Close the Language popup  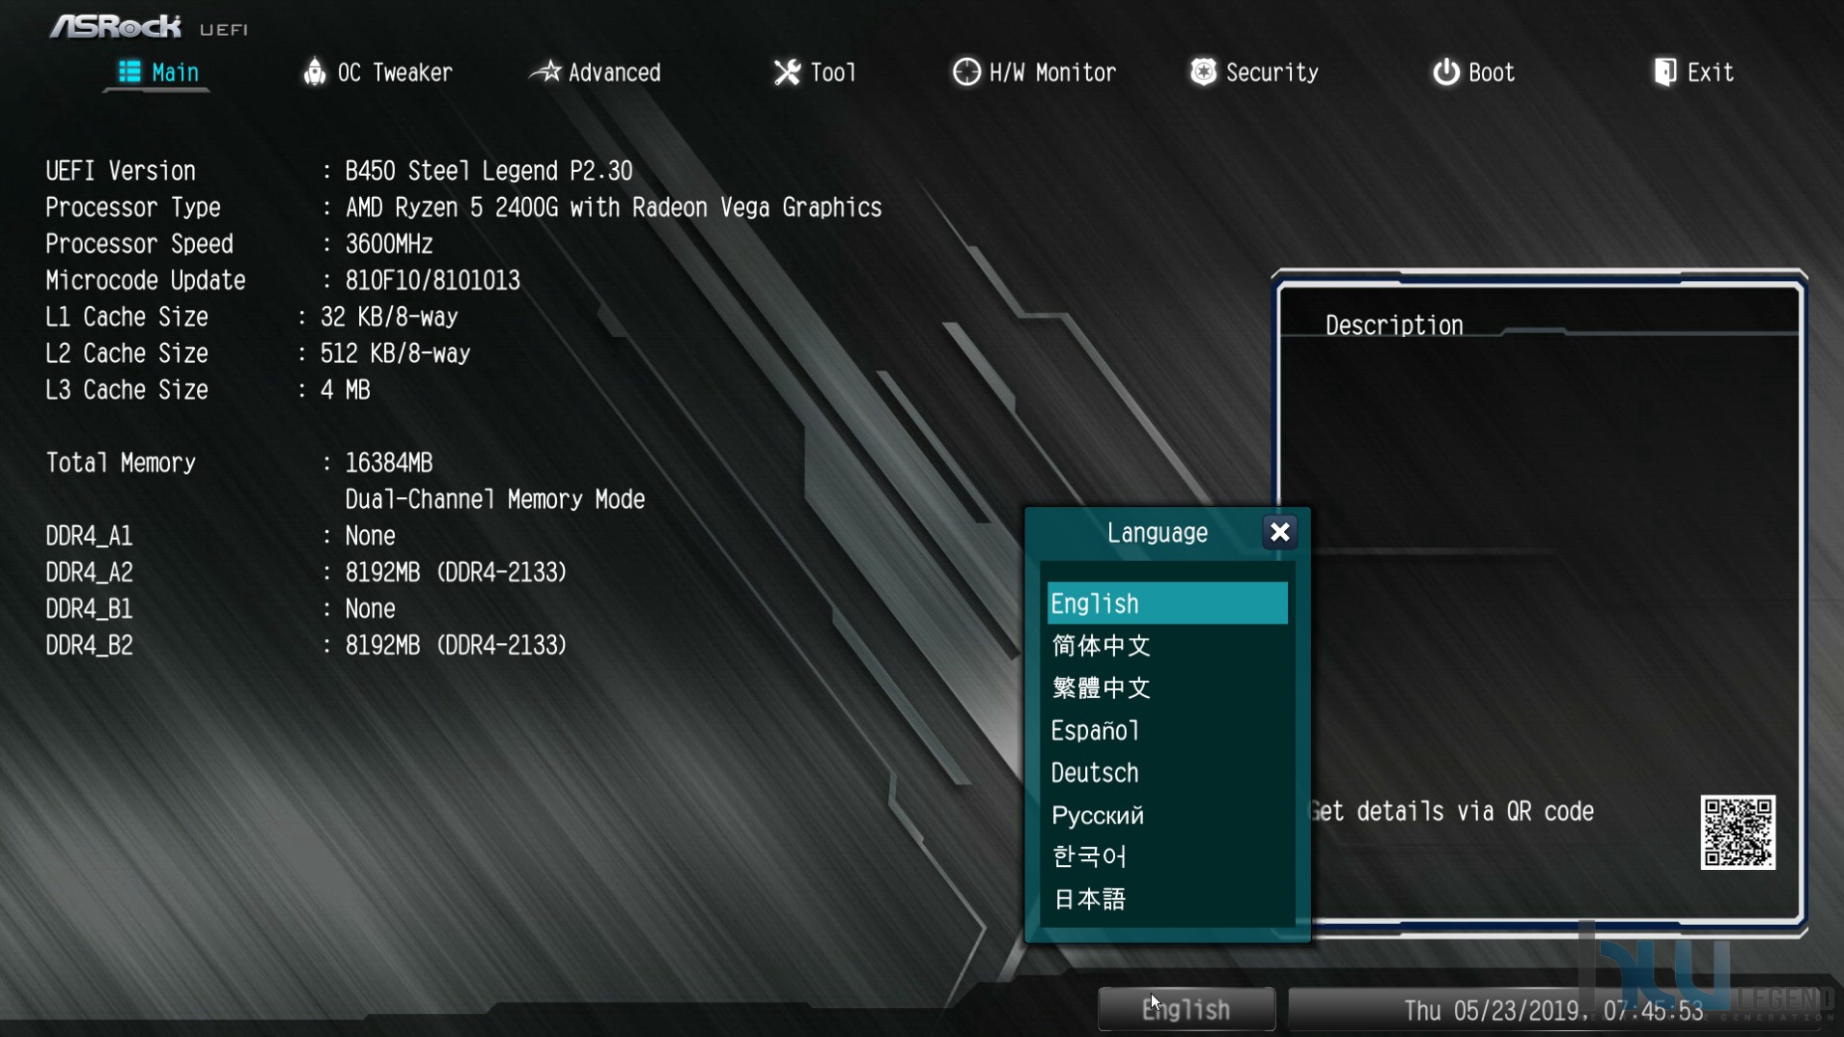tap(1279, 532)
